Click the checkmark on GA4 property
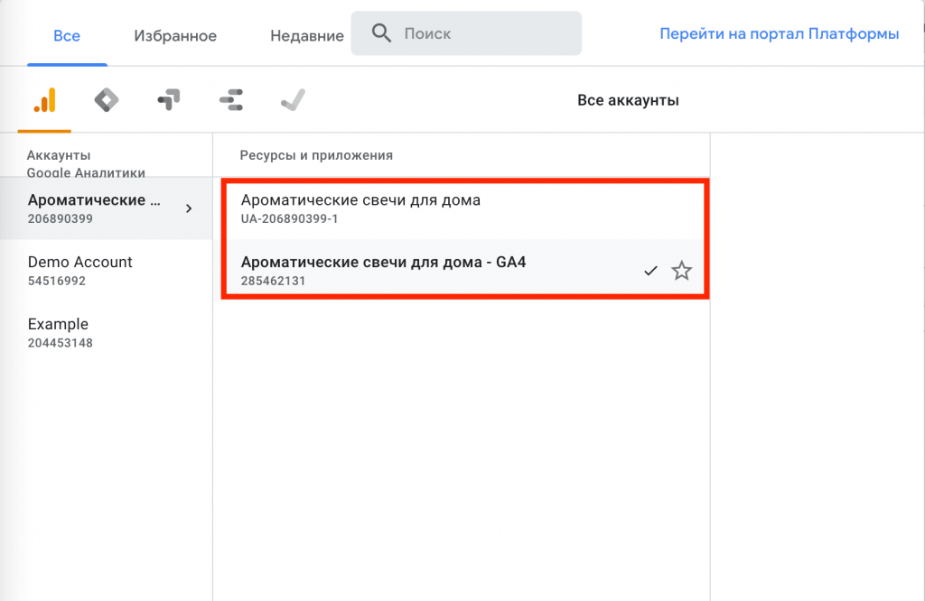The height and width of the screenshot is (601, 925). 650,271
